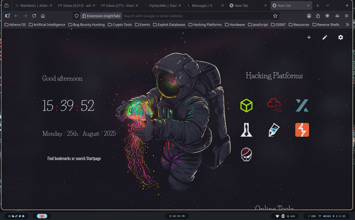Open the Athena OS bookmarks folder
Viewport: 355px width, 220px height.
pos(15,25)
